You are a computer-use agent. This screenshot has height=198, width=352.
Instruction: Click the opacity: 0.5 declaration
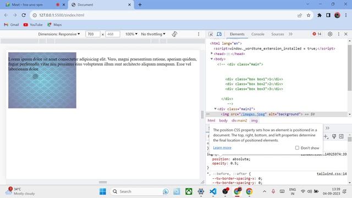coord(225,163)
